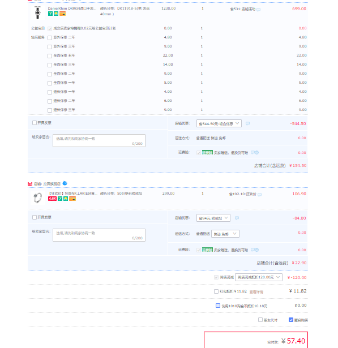The width and height of the screenshot is (338, 348).
Task: Click the green 7-day return icon under DanielKlein watch
Action: coord(50,14)
